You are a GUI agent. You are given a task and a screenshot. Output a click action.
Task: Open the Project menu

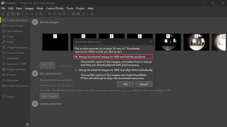(x=80, y=8)
